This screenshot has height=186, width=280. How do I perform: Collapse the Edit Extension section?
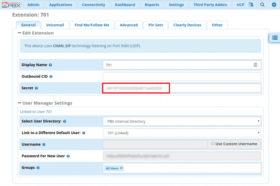tap(19, 33)
